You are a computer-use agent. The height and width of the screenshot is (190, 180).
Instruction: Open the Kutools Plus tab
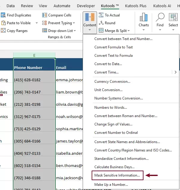click(x=136, y=6)
